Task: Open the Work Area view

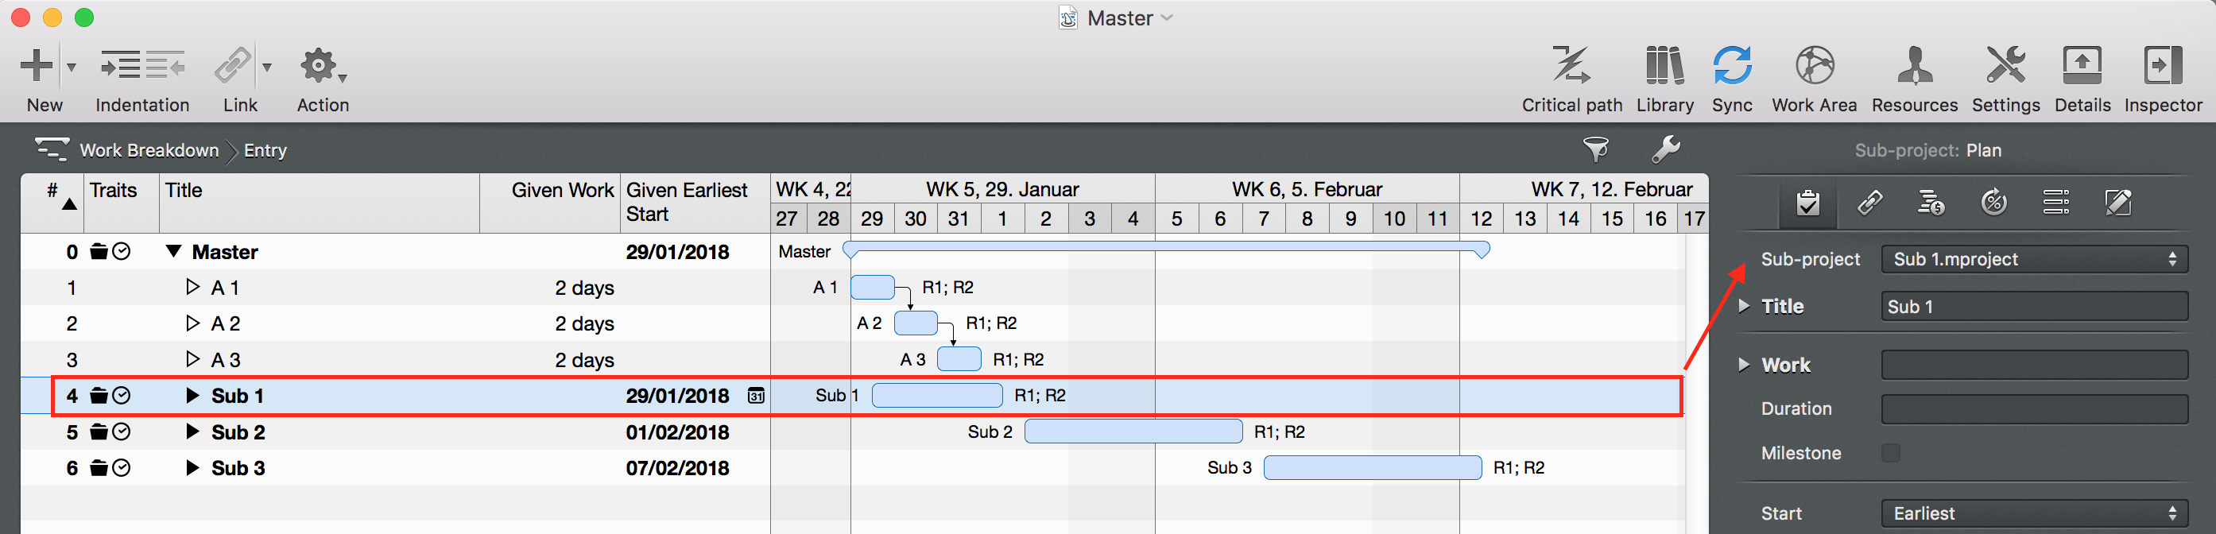Action: (1813, 67)
